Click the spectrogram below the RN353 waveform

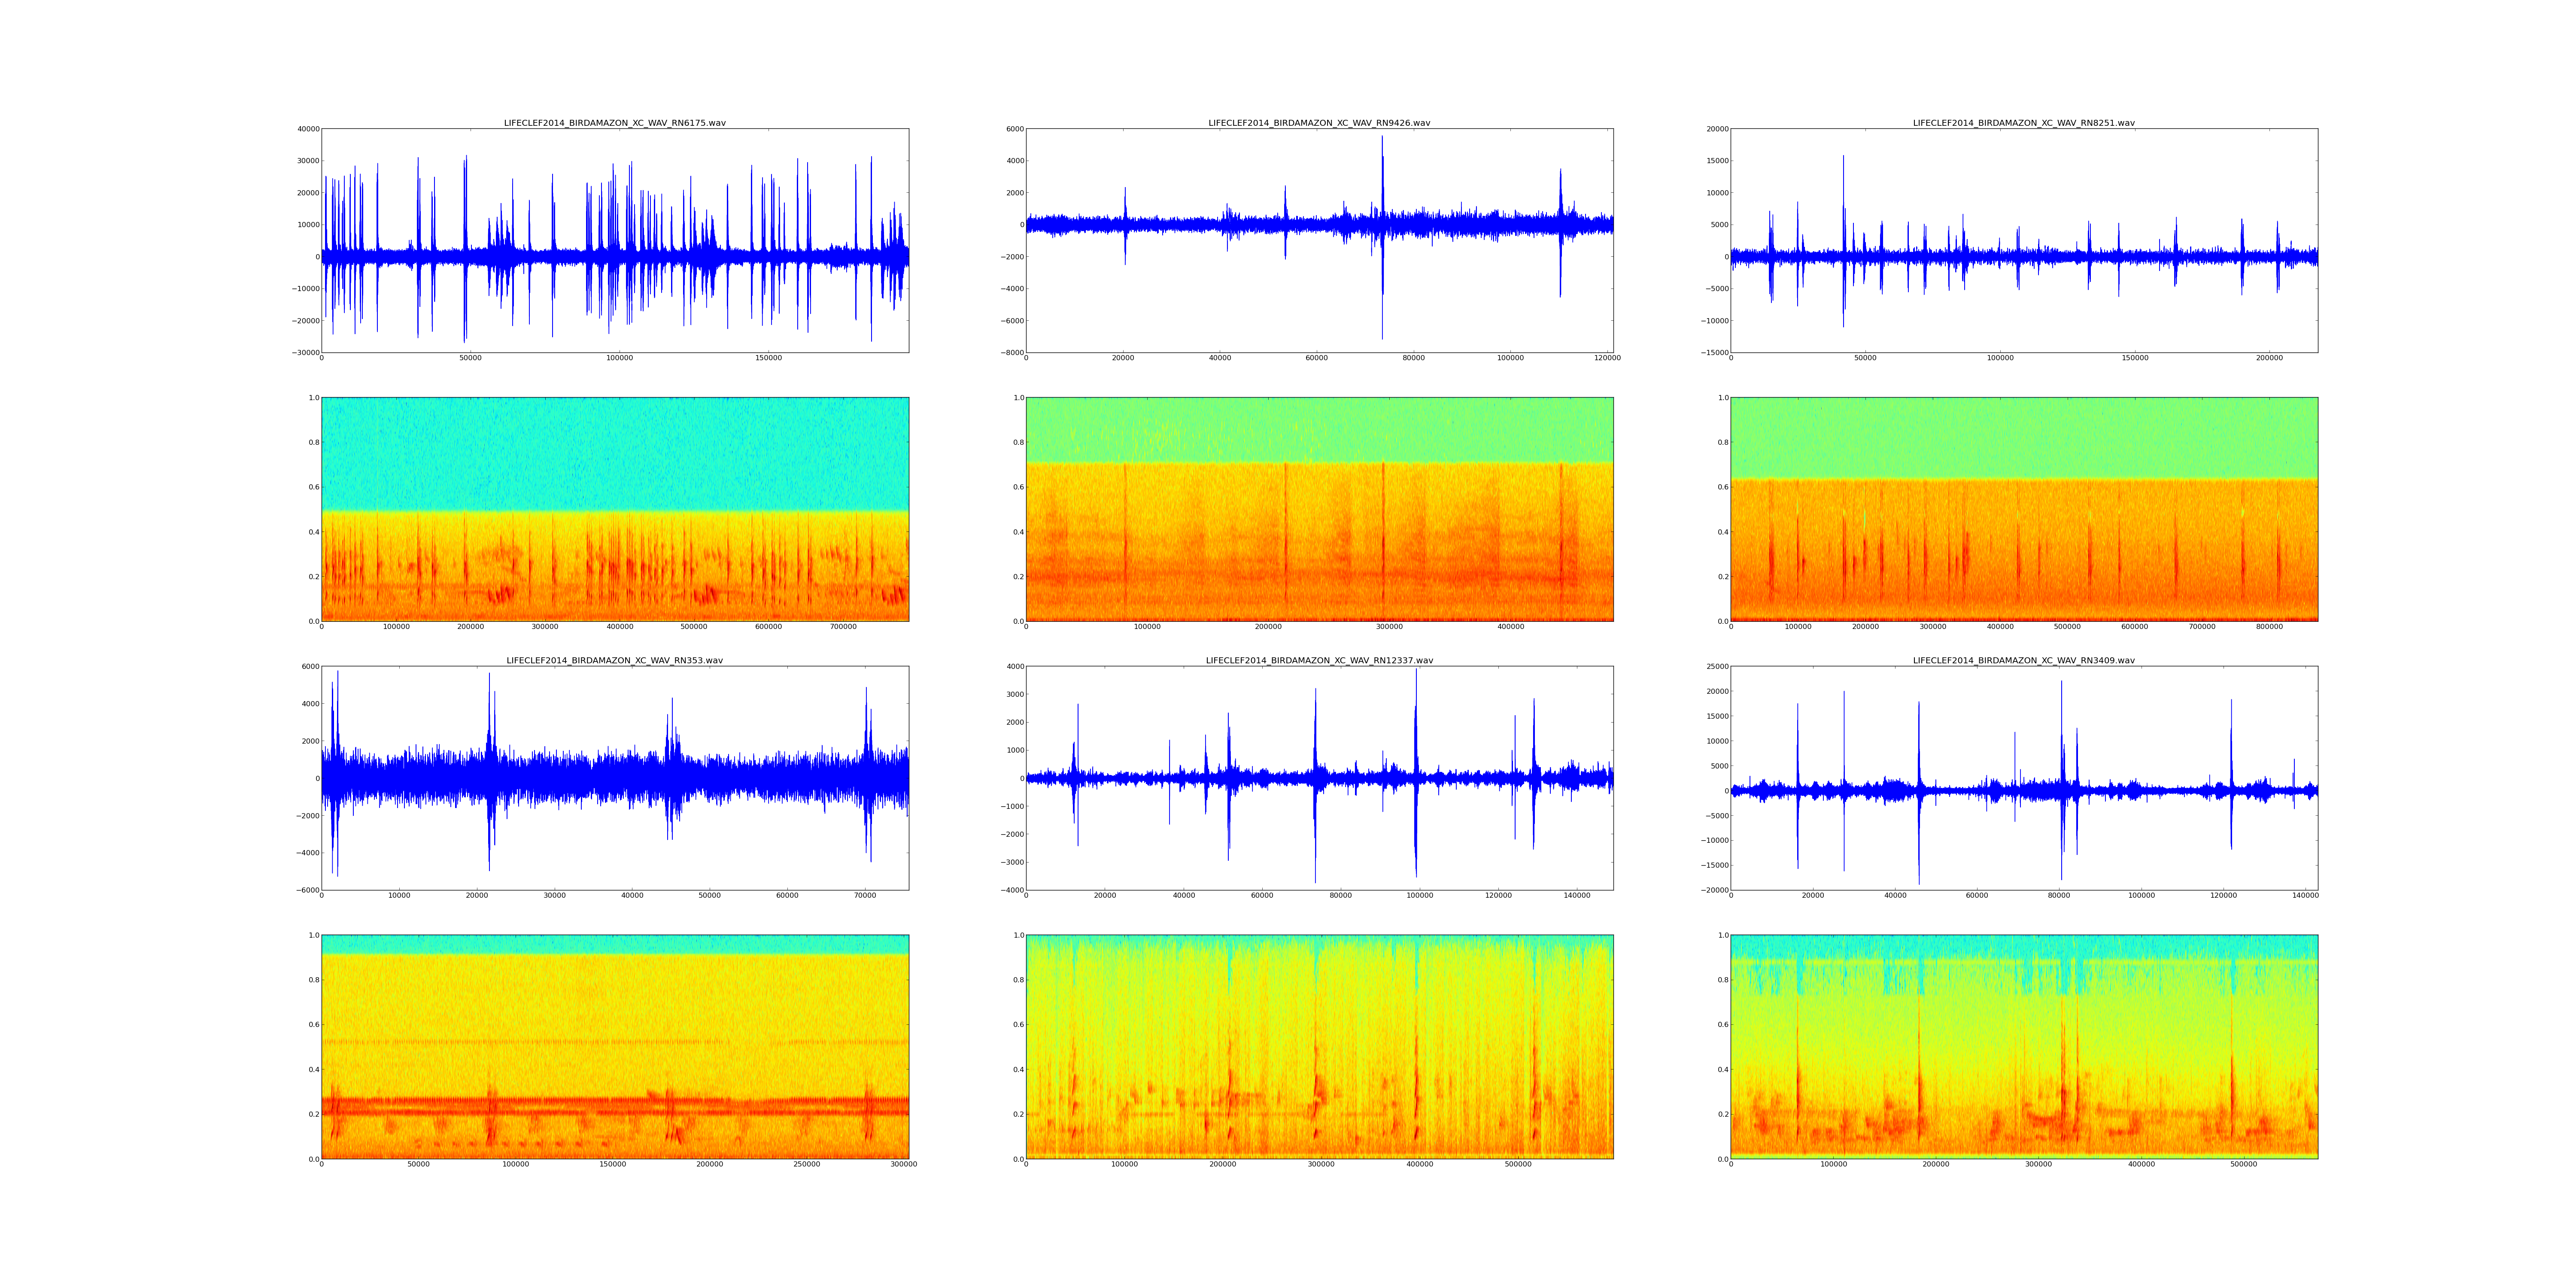[614, 1047]
